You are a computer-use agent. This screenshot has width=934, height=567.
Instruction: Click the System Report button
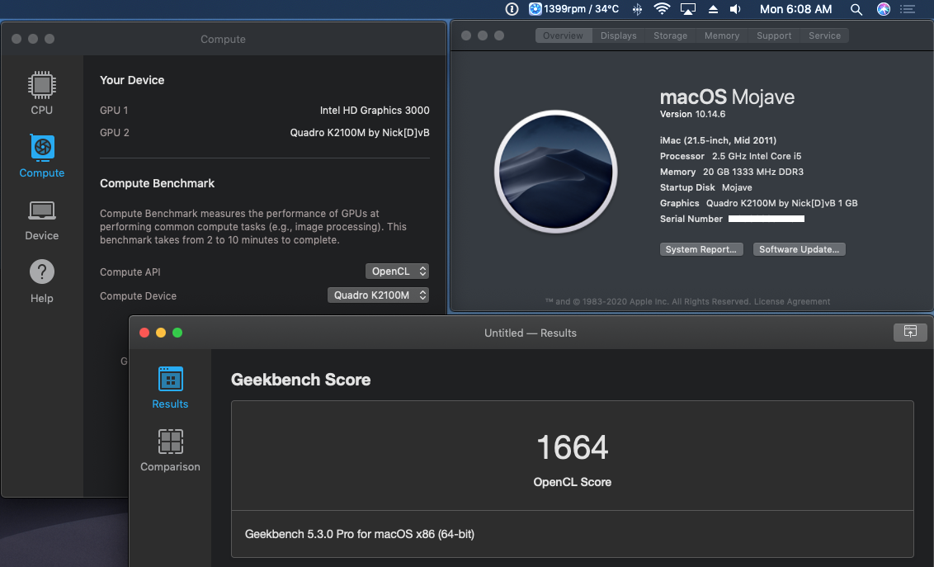click(701, 249)
